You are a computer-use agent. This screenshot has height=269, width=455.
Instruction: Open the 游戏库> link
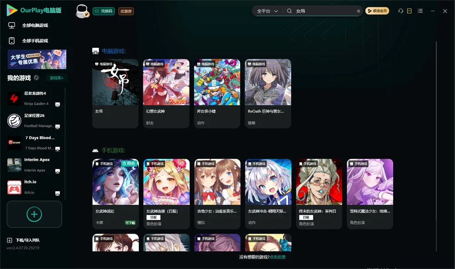pos(56,78)
